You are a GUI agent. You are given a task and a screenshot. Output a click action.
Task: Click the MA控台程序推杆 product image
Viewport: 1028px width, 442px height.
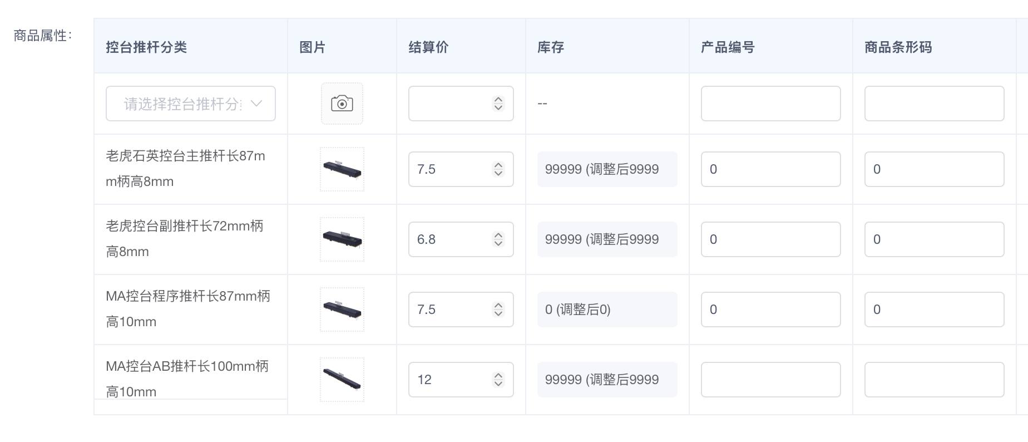342,310
